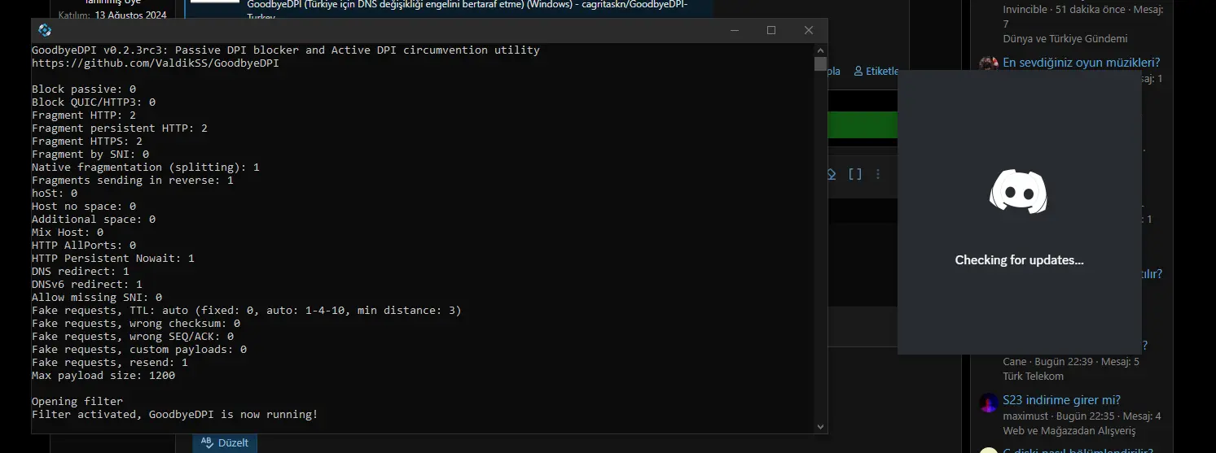Click the GitHub URL line in console
The width and height of the screenshot is (1216, 453).
click(156, 63)
